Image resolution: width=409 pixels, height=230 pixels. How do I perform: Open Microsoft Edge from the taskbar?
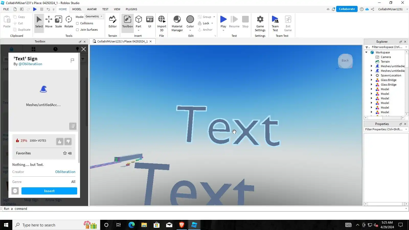[131, 225]
